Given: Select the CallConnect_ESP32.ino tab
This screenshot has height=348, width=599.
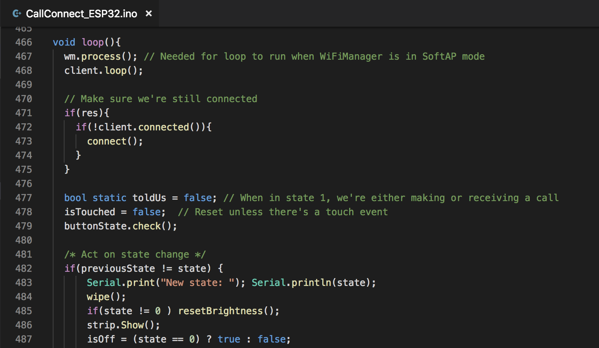Looking at the screenshot, I should (x=79, y=14).
